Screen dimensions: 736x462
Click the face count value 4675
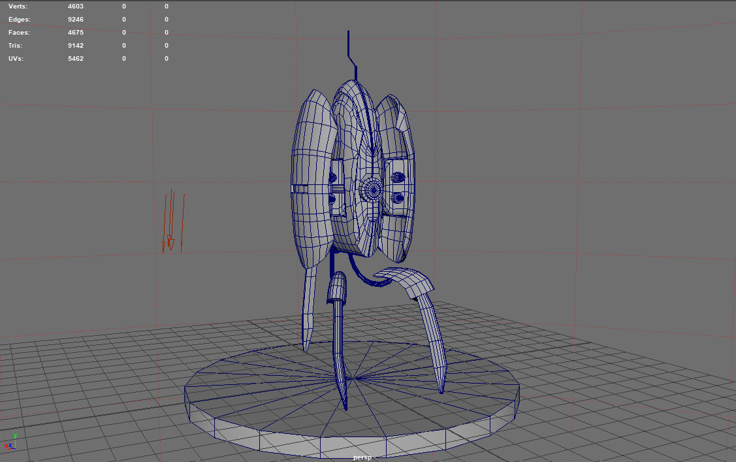76,33
